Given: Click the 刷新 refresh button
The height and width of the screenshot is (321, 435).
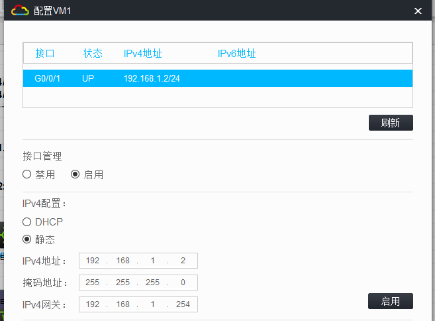Looking at the screenshot, I should (x=391, y=123).
